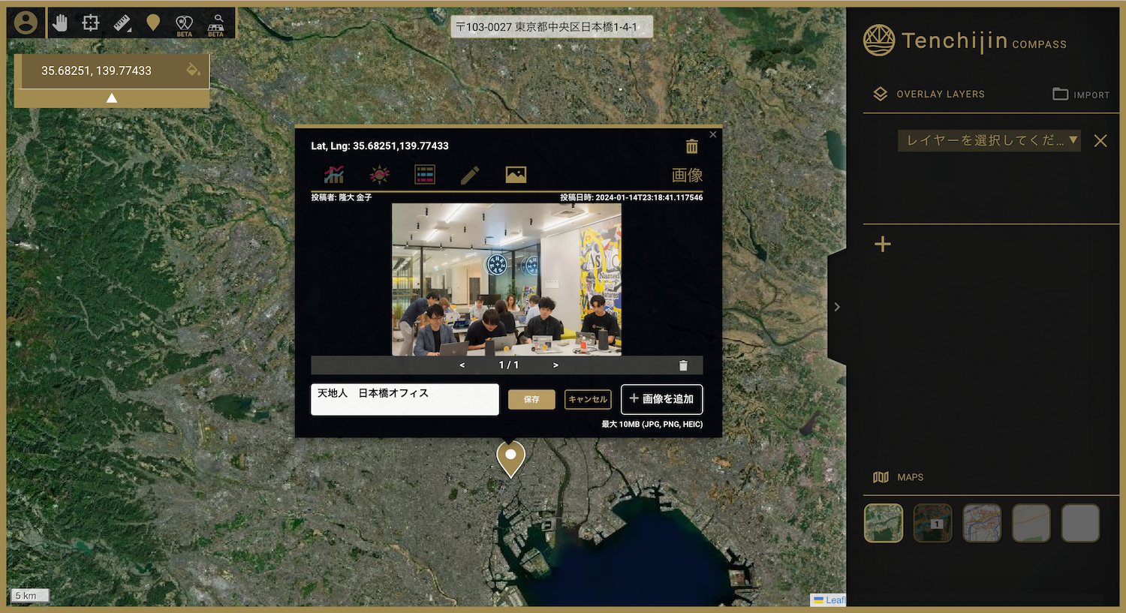This screenshot has height=613, width=1126.
Task: Click the pencil edit icon in the popup
Action: (x=469, y=174)
